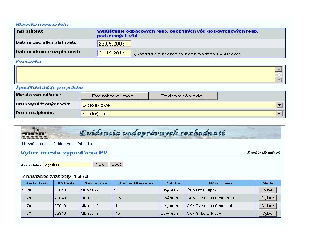322x241 pixels.
Task: Click the Dátum ukončenia platnosti field
Action: (x=114, y=53)
